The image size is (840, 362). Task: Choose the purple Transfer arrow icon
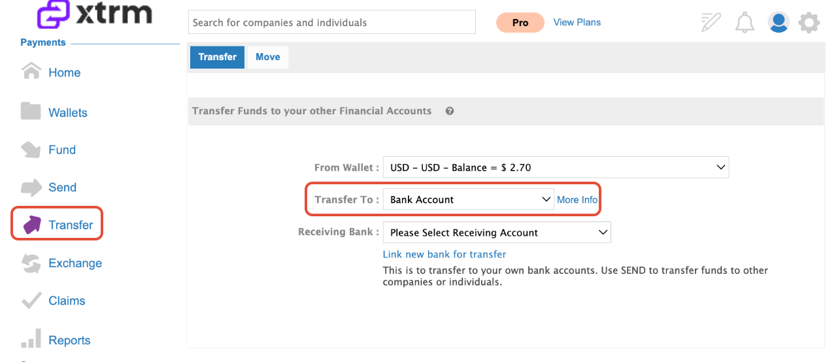pyautogui.click(x=31, y=225)
